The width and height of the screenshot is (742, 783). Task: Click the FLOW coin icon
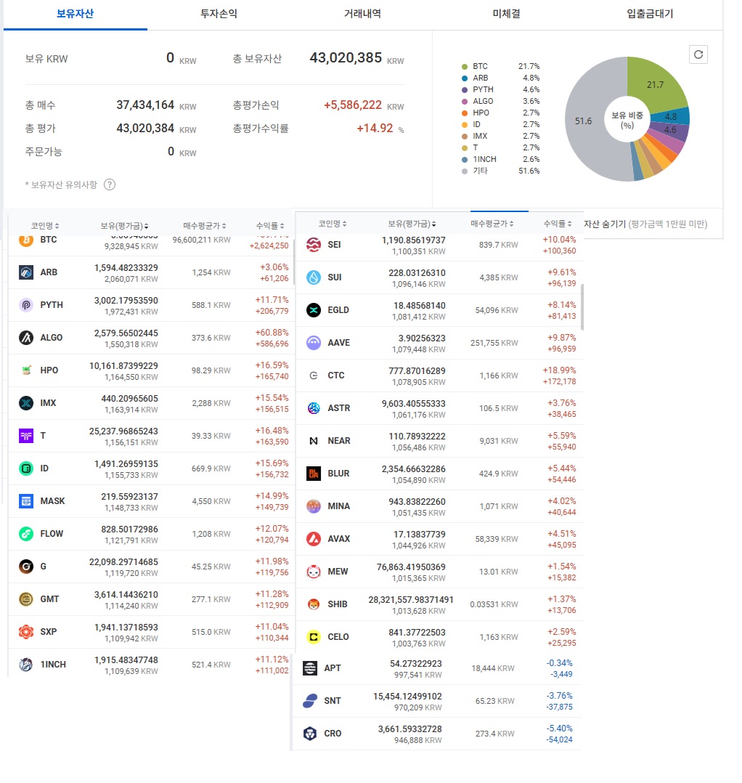(26, 534)
